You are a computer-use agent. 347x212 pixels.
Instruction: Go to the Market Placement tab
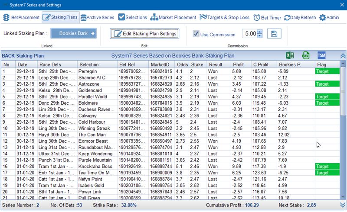pyautogui.click(x=173, y=17)
